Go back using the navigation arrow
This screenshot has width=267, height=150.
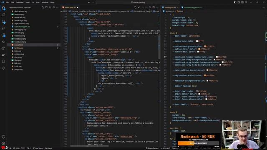pos(89,2)
